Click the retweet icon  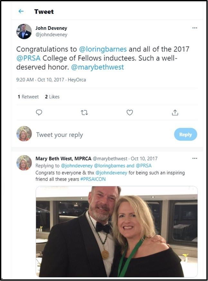pyautogui.click(x=84, y=113)
